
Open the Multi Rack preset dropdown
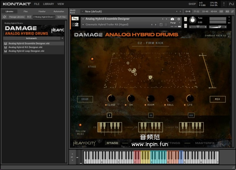click(x=82, y=11)
